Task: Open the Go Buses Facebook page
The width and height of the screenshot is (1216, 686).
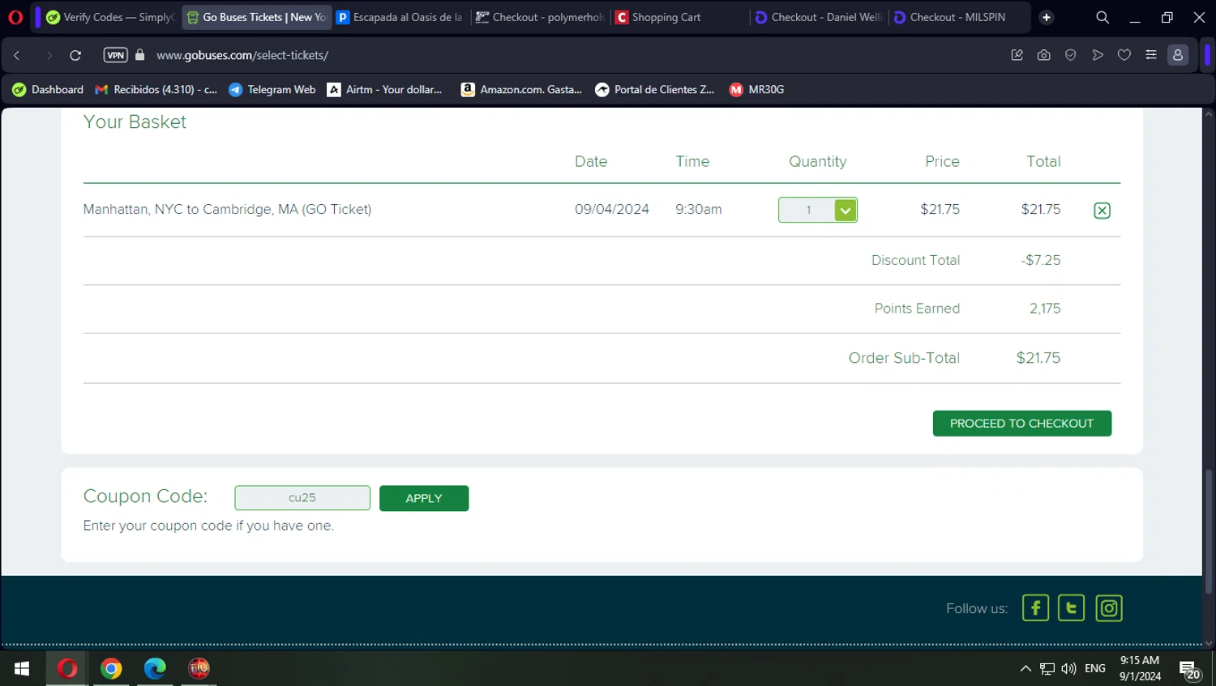Action: [1035, 608]
